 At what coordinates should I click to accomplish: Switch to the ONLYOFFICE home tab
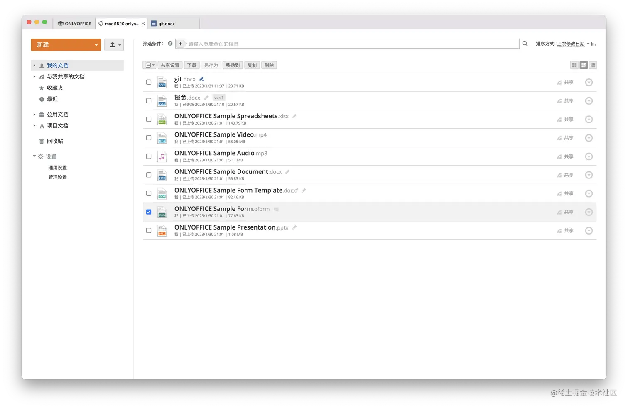tap(74, 24)
